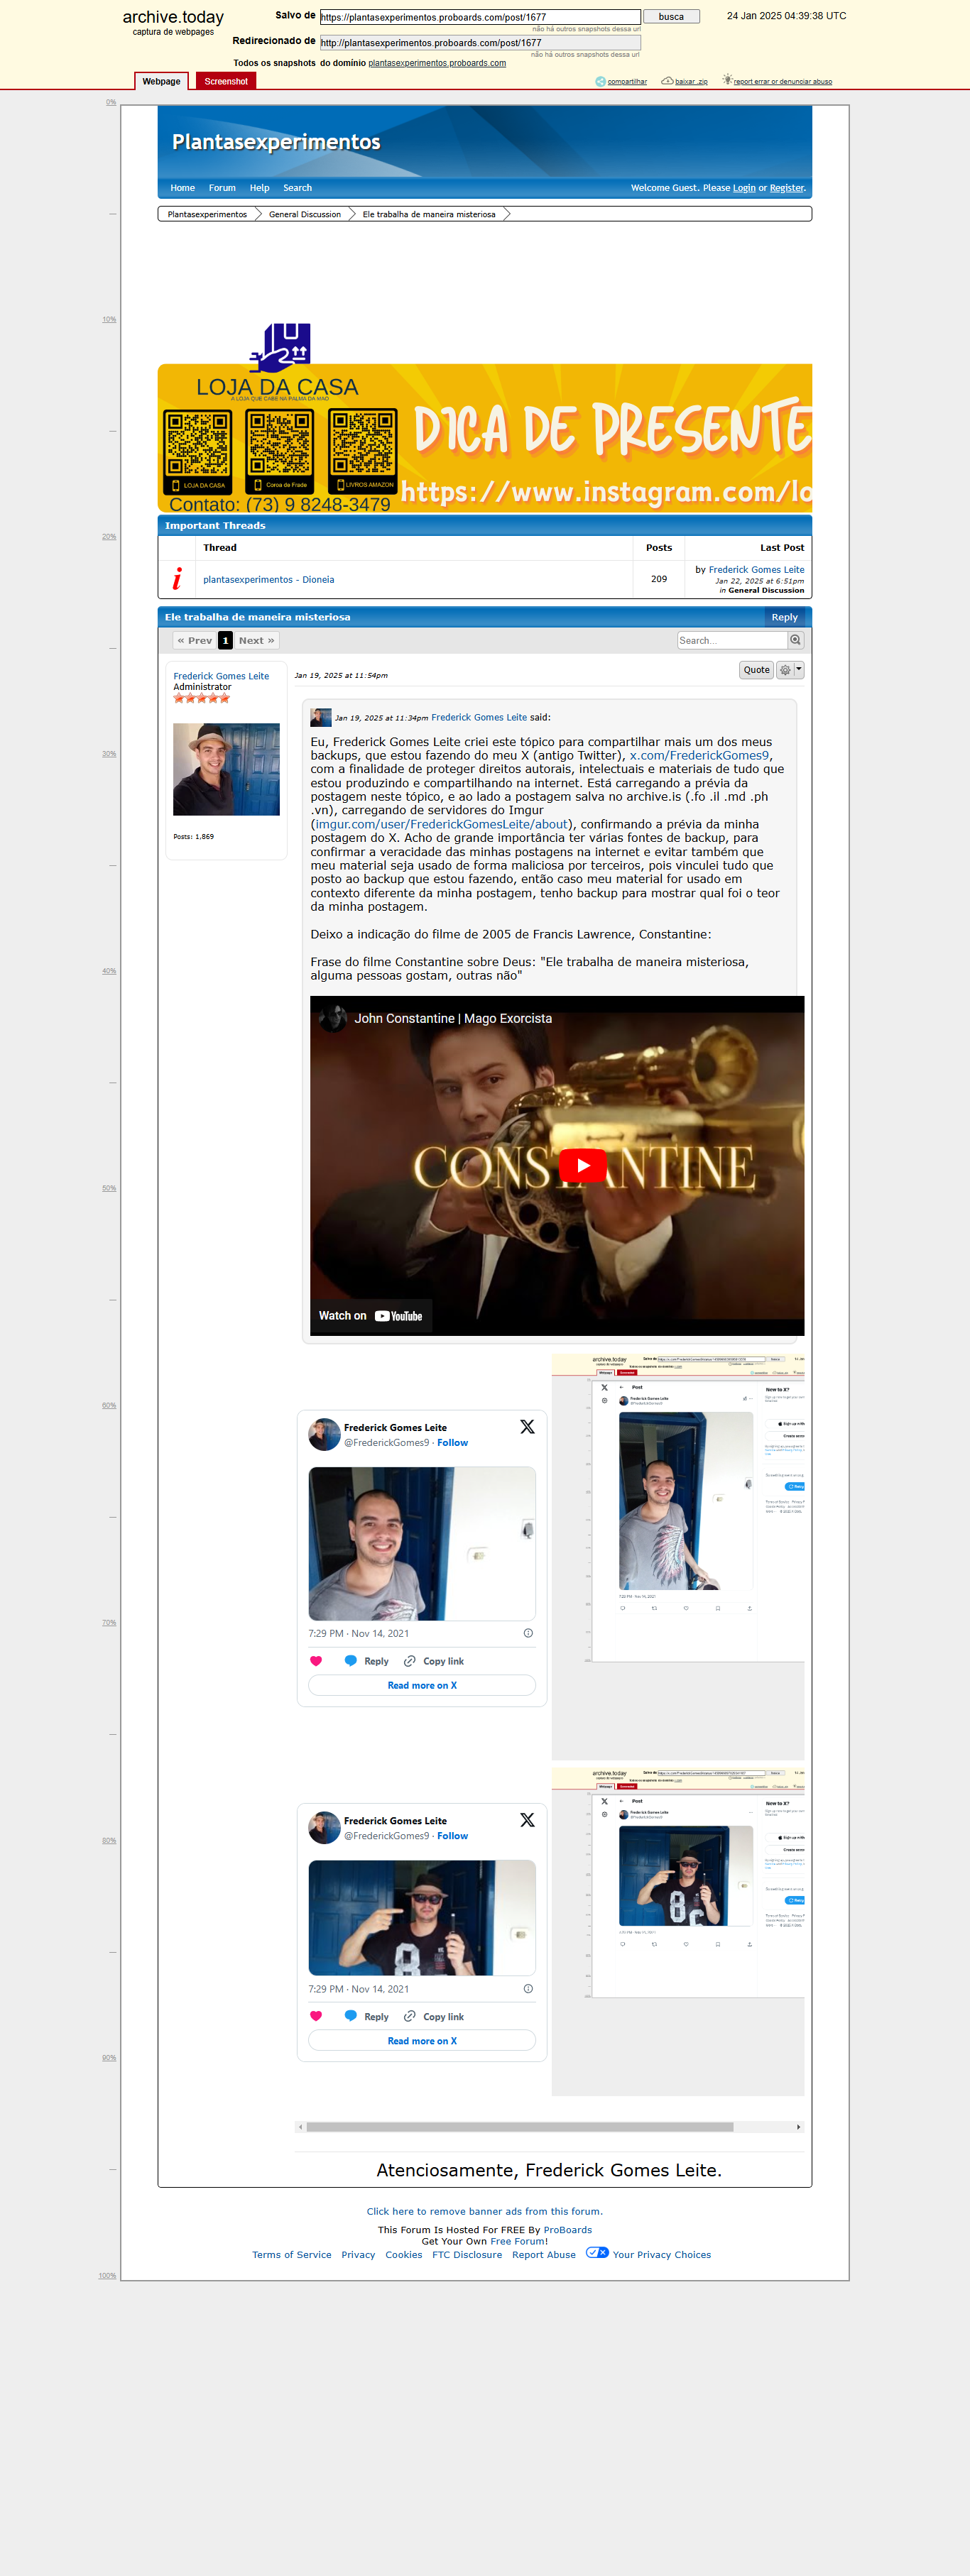The width and height of the screenshot is (970, 2576).
Task: Switch to the Webpage tab
Action: click(161, 81)
